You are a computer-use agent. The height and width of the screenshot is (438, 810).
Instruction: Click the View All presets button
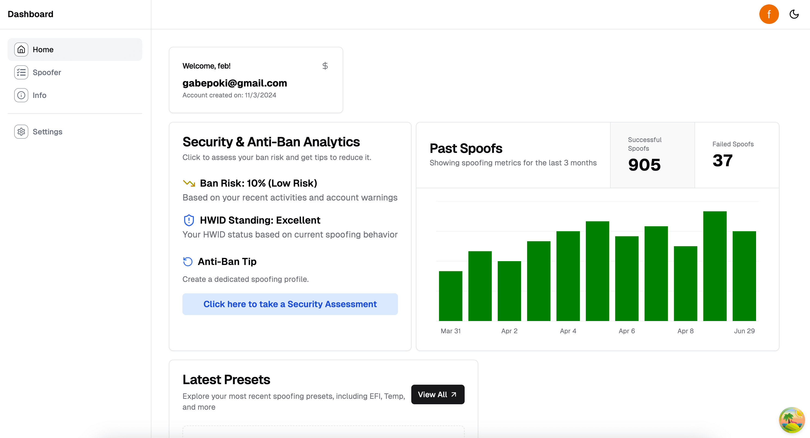pos(437,394)
